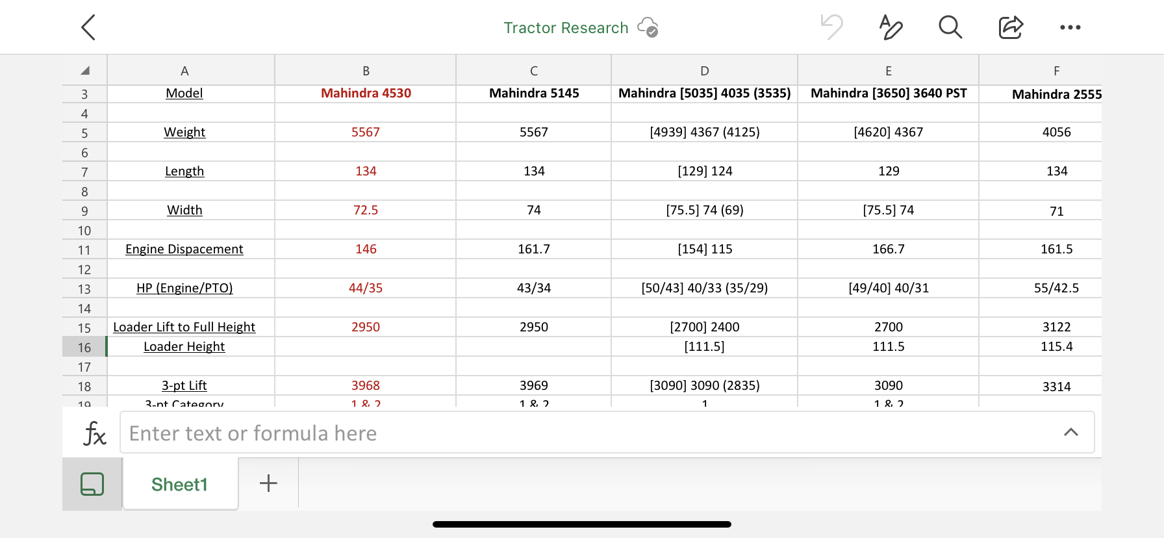Select the '[75.5] 74 (69)' cell

705,210
